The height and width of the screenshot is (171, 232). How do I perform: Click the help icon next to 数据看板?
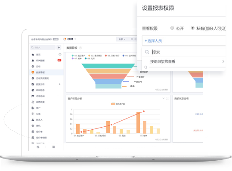[x=80, y=48]
